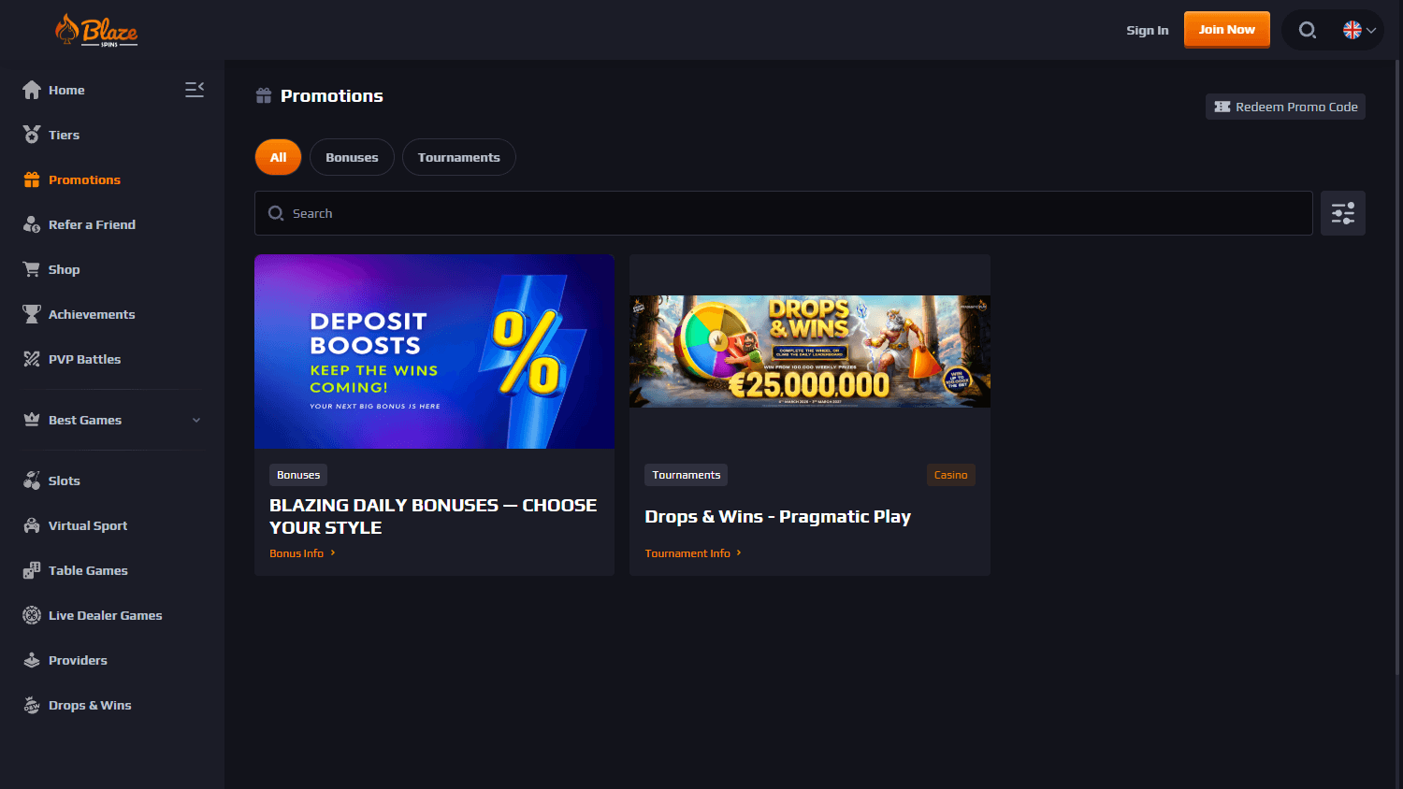Click the PVP Battles crossed swords icon

[x=32, y=359]
